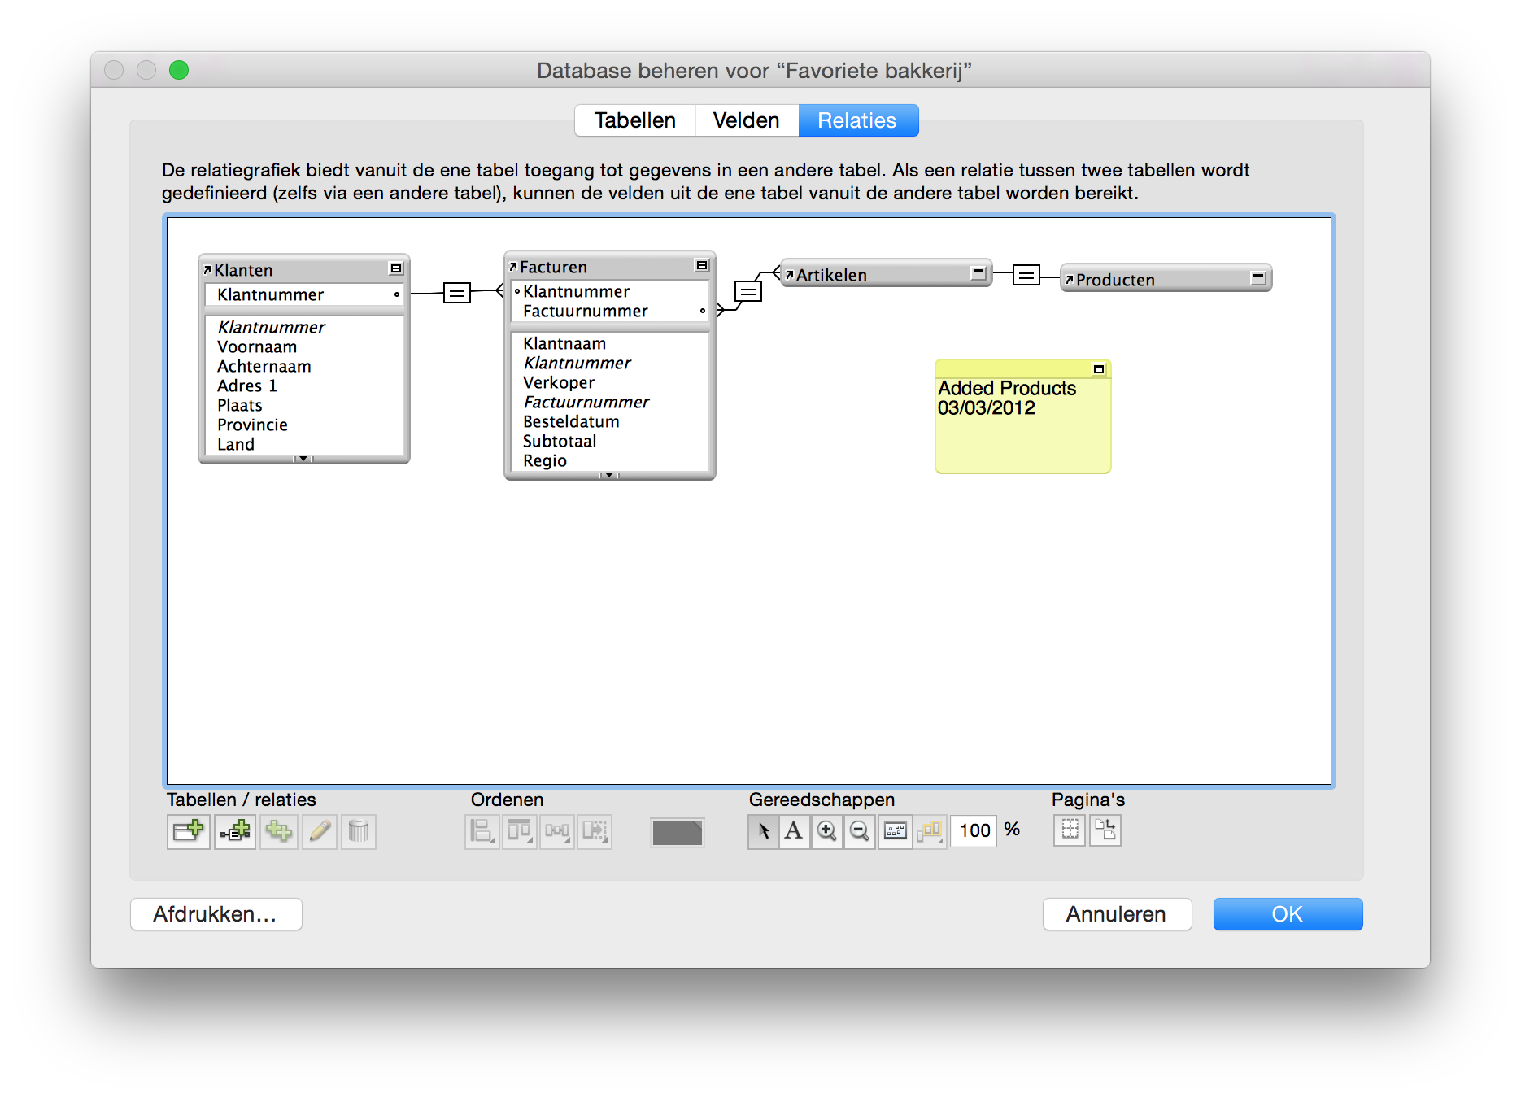Click the zoom in magnifier tool
Screen dimensions: 1521x1098
pyautogui.click(x=826, y=831)
